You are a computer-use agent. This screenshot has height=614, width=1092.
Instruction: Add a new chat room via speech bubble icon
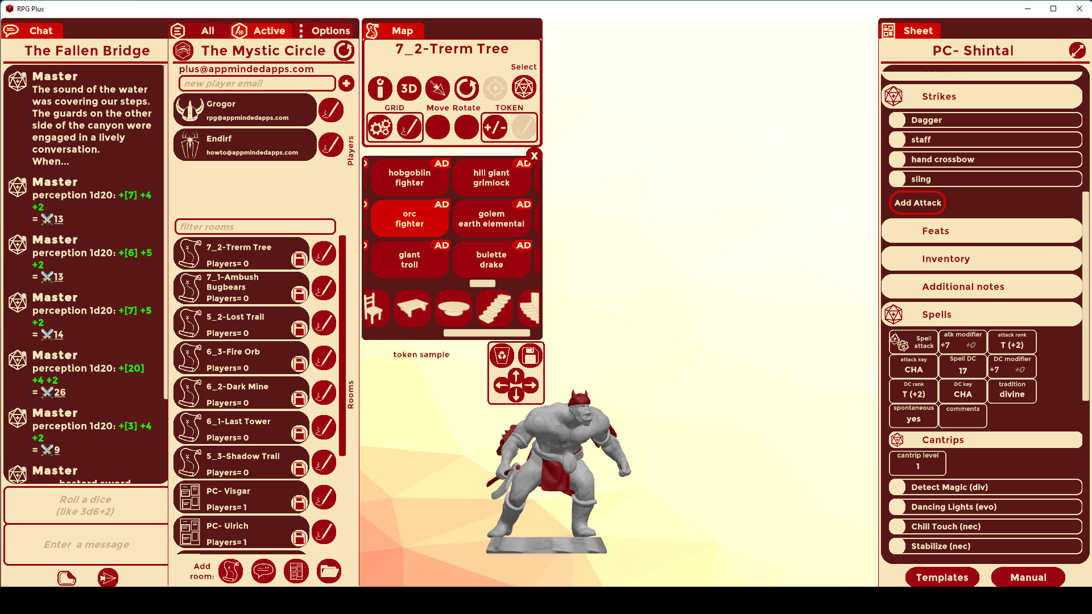[x=263, y=571]
